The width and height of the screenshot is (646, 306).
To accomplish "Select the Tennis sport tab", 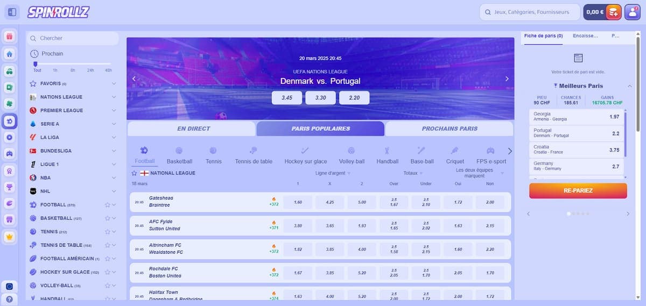I will (213, 155).
